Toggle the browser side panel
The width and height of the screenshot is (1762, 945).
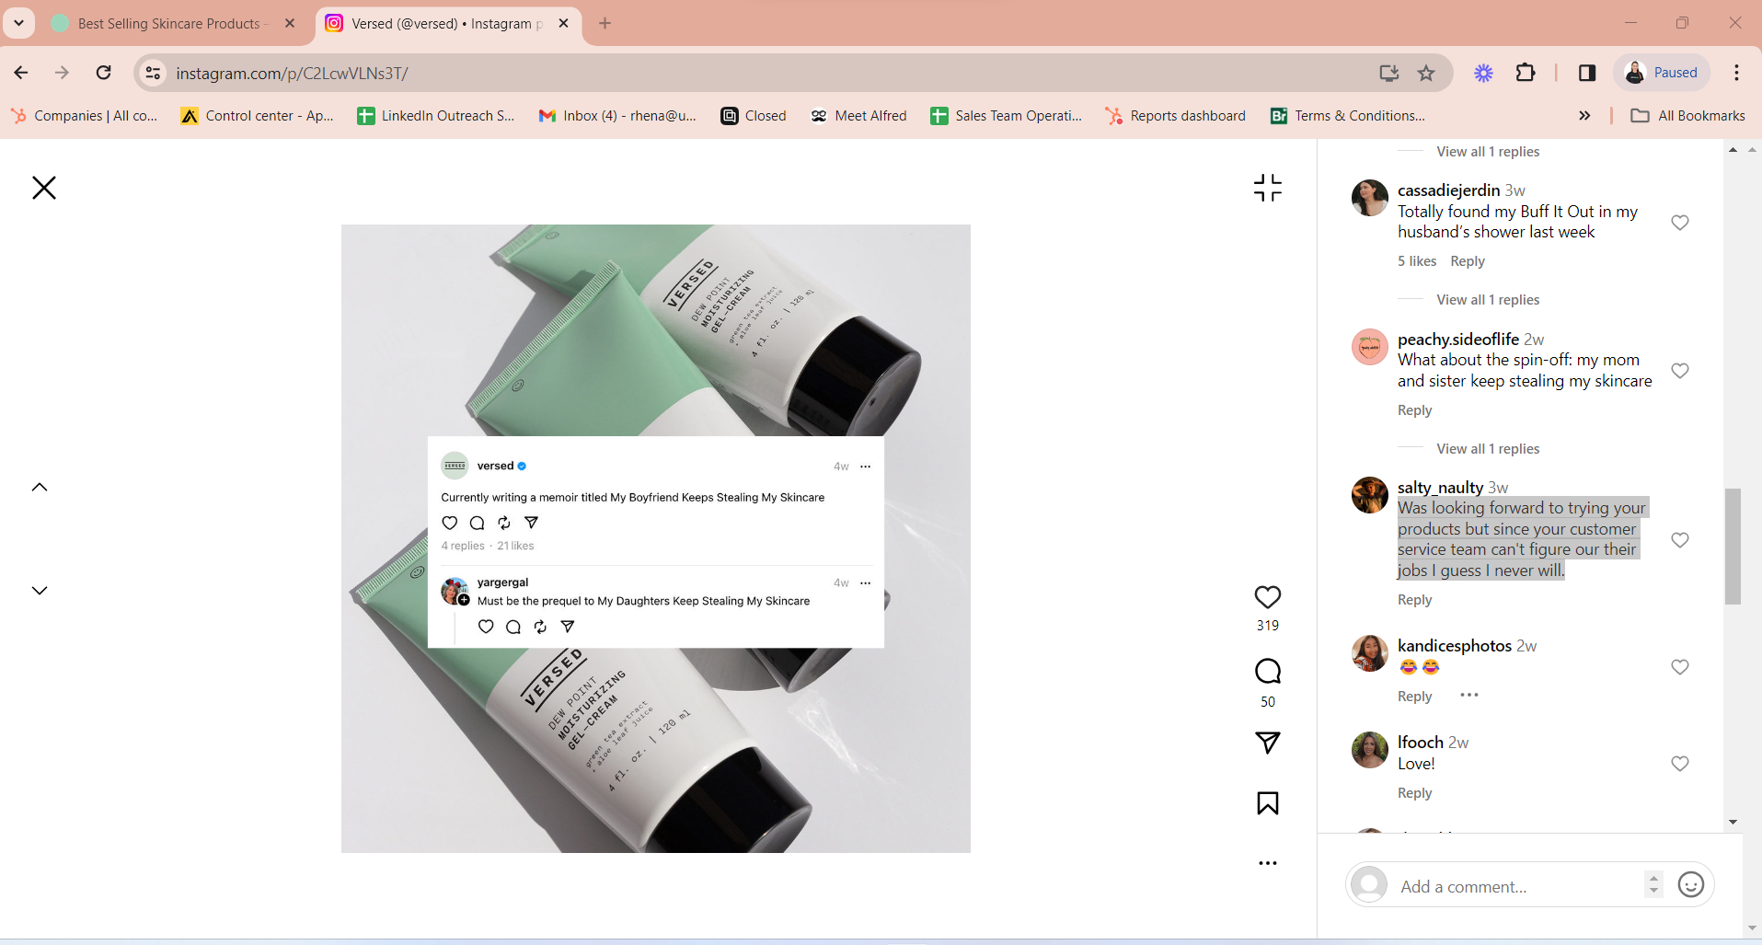(1587, 73)
